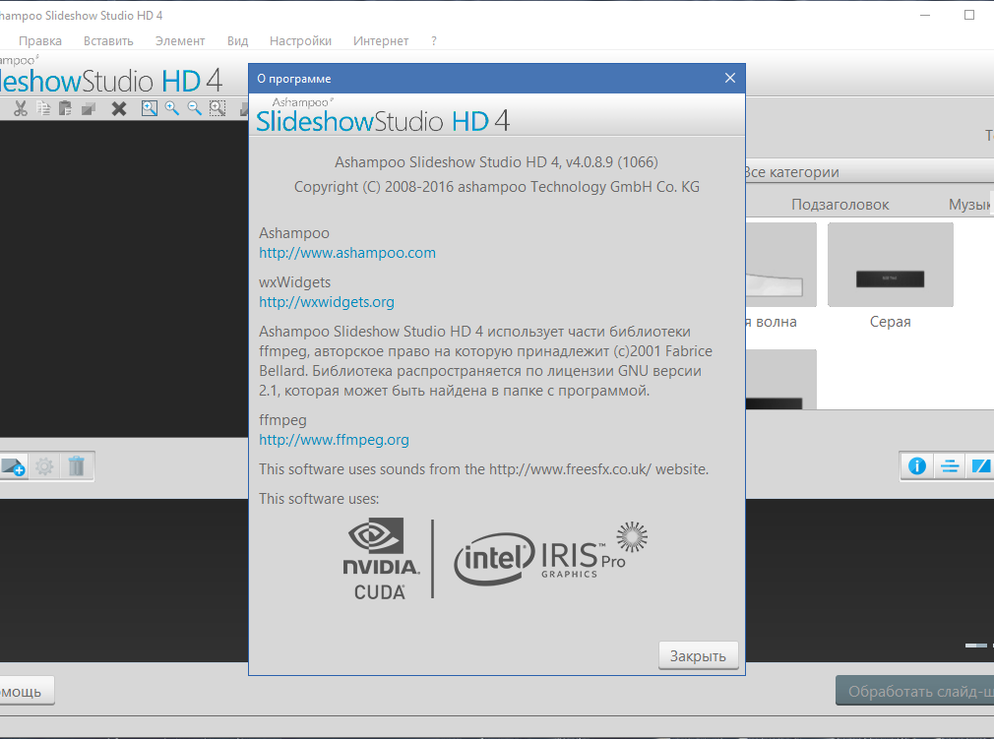Click the Обработать слайд-шоу button
Viewport: 994px width, 739px height.
[914, 691]
